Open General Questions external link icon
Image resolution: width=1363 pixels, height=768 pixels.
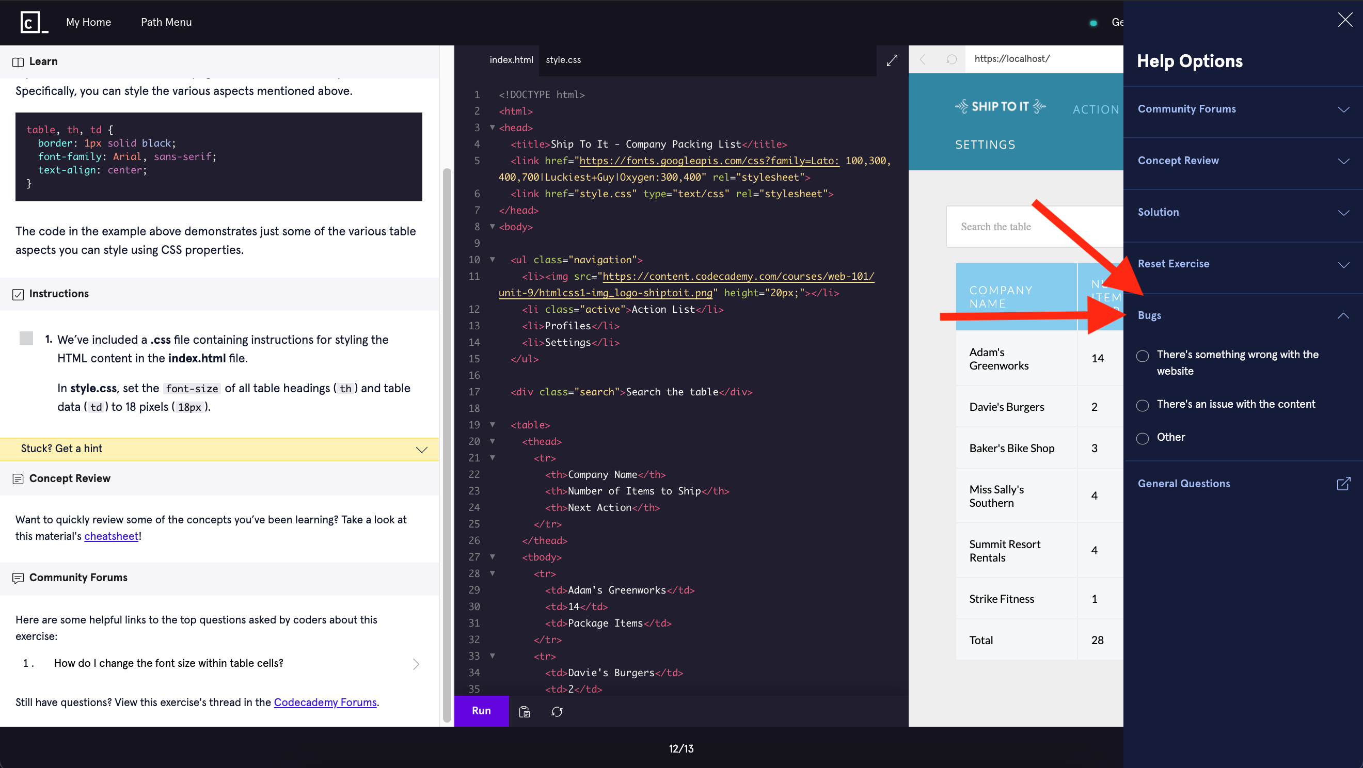[x=1343, y=484]
